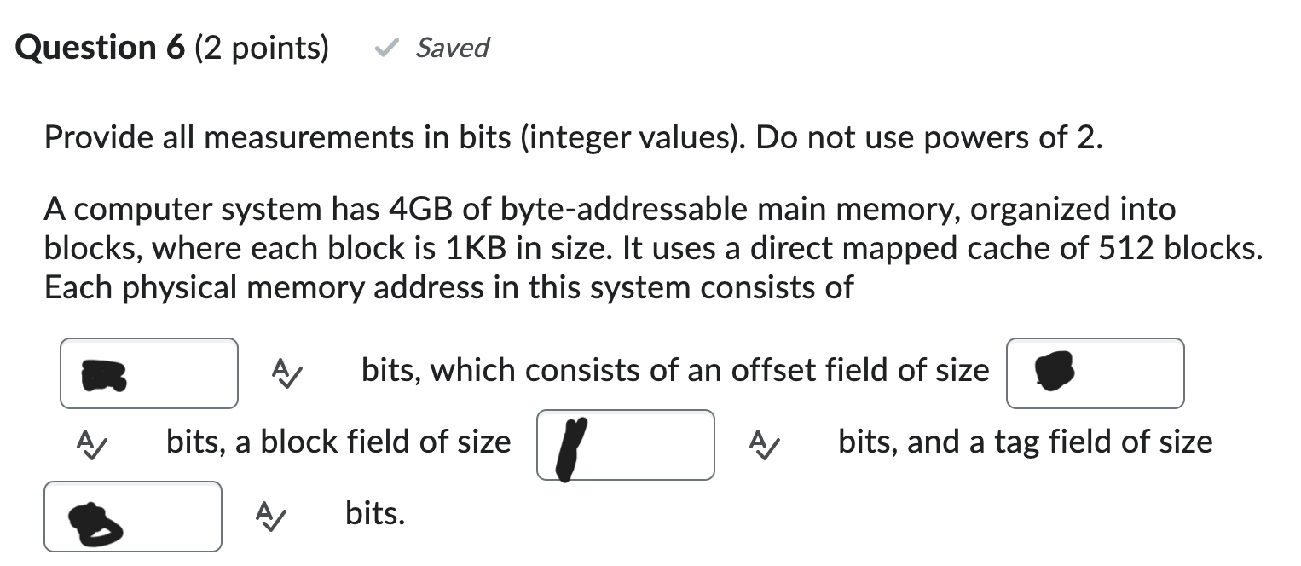Click spell-check icon beside the final 'bits.' text
1301x566 pixels.
(269, 517)
